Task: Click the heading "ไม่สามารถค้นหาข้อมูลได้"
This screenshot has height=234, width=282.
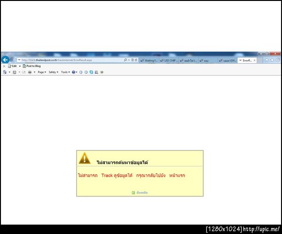Action: [122, 163]
